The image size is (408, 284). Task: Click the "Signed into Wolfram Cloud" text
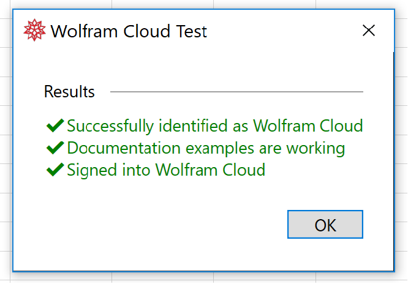(x=166, y=170)
